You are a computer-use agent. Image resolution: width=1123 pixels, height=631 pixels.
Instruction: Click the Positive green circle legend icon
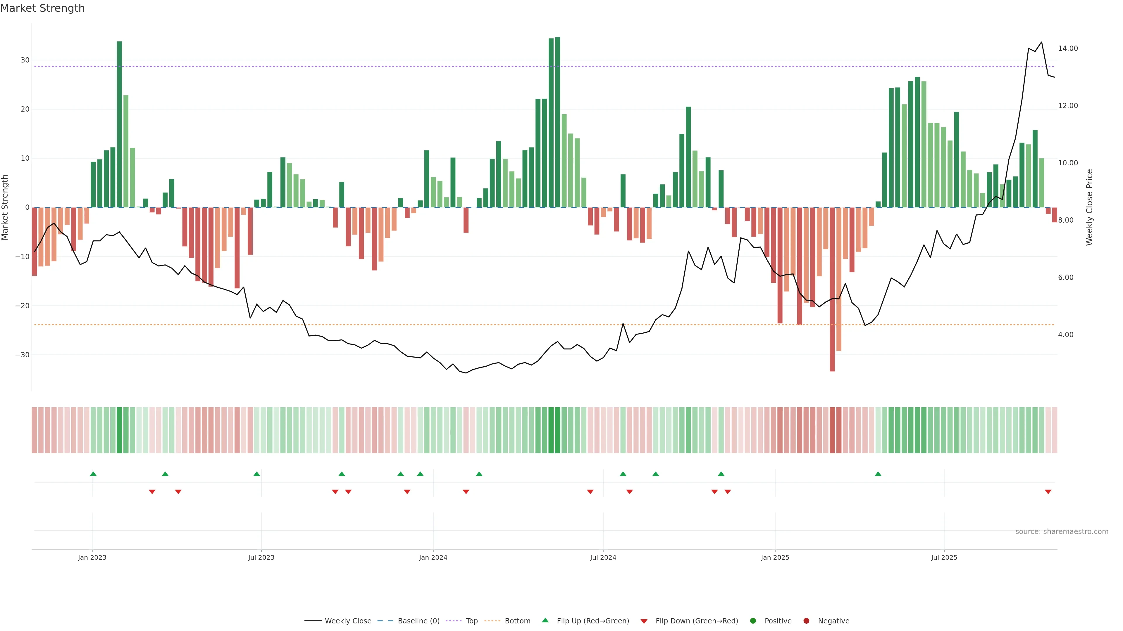pos(753,620)
